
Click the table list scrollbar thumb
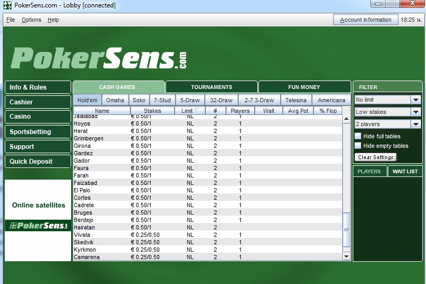point(346,229)
